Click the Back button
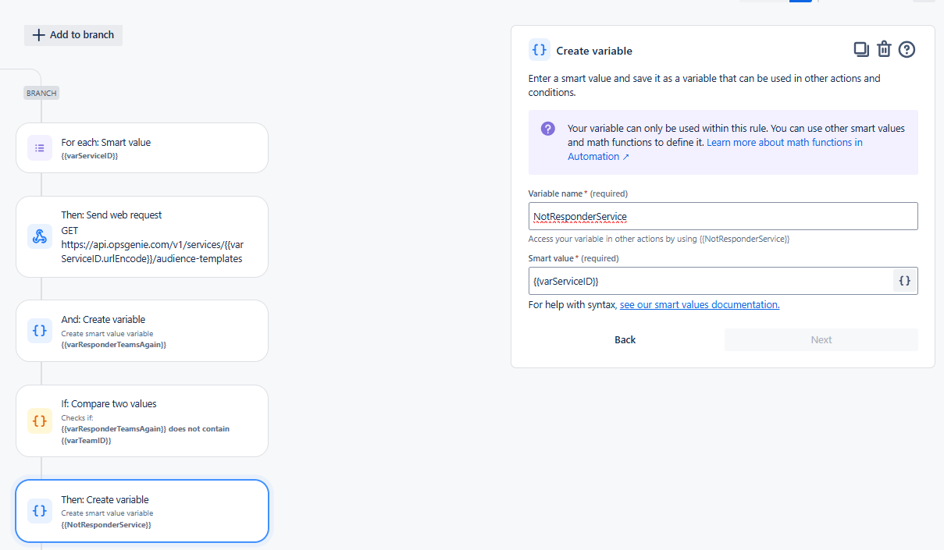This screenshot has width=944, height=550. (625, 339)
